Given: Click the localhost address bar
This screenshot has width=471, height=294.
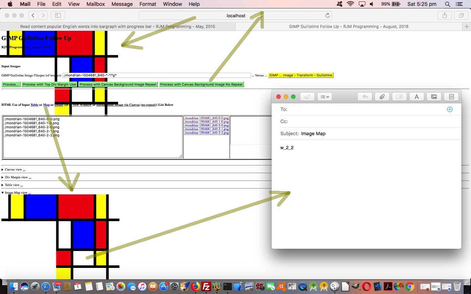Looking at the screenshot, I should (235, 15).
